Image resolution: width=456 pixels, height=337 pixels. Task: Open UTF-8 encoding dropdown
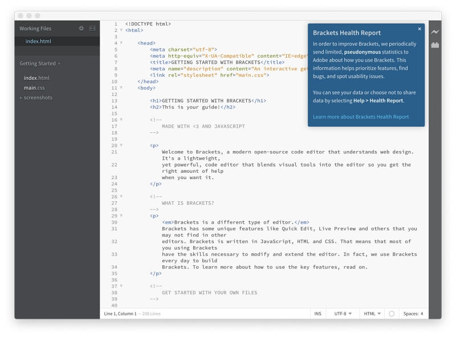click(x=343, y=314)
